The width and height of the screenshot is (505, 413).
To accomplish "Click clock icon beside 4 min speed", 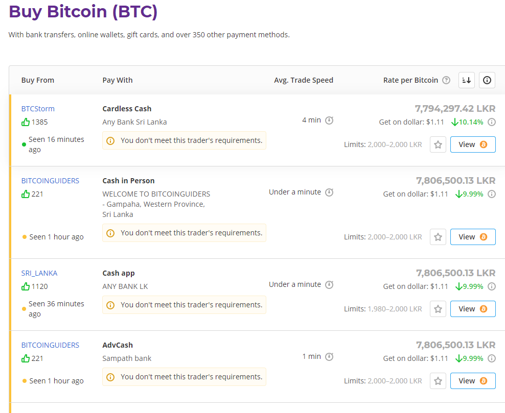I will [329, 120].
